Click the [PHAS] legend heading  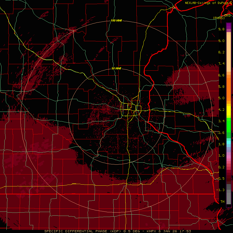pos(219,18)
